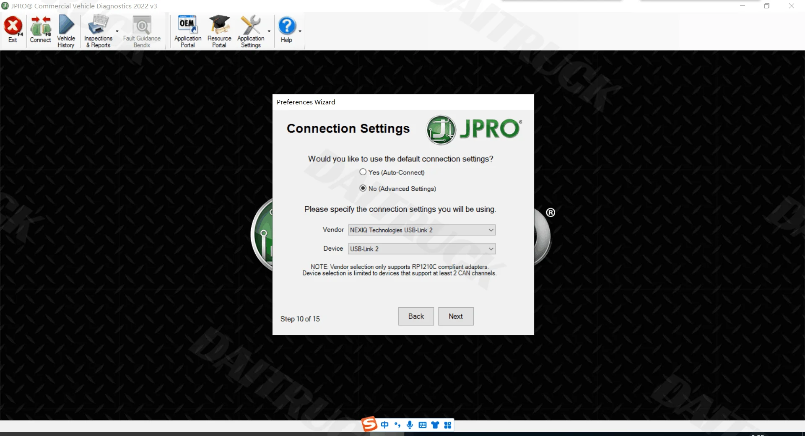Open Vehicle History

[66, 31]
